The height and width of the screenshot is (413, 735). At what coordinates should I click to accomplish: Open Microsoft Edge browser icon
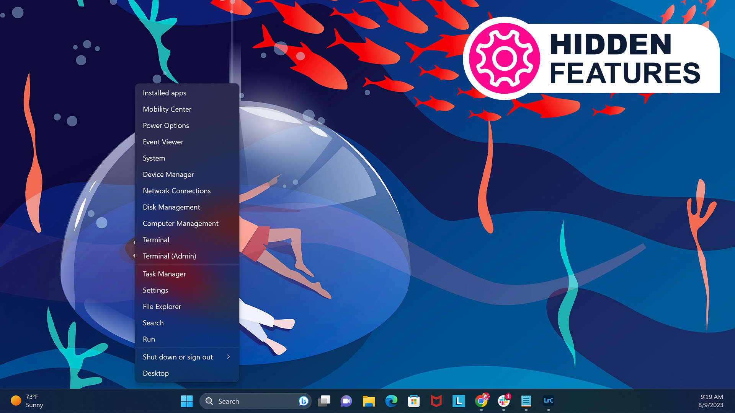click(392, 401)
